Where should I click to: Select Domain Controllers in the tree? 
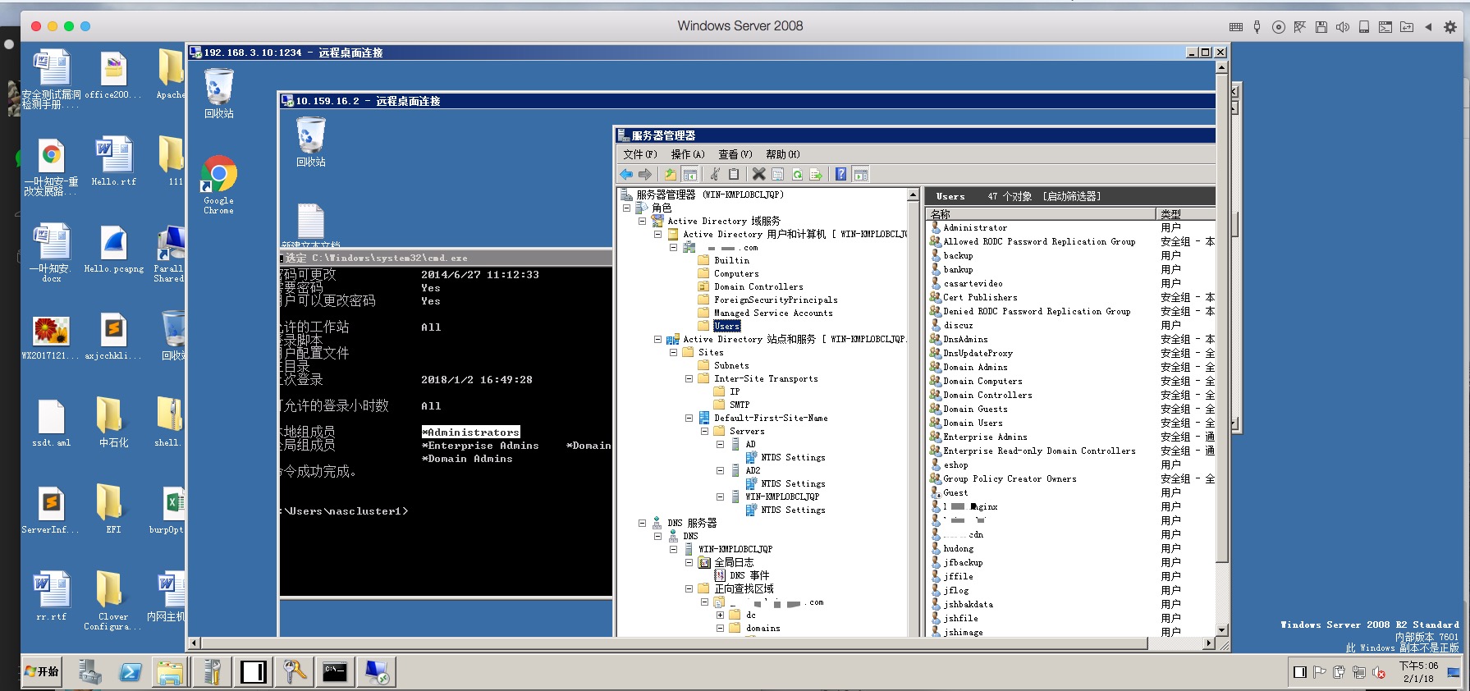(758, 287)
